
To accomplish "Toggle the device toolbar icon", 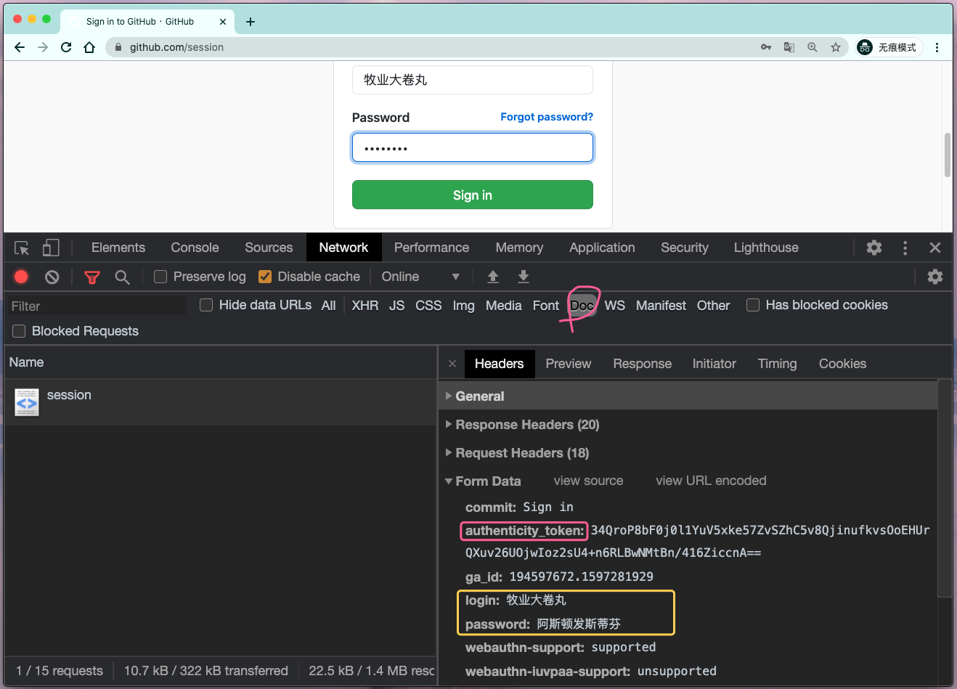I will (x=51, y=248).
